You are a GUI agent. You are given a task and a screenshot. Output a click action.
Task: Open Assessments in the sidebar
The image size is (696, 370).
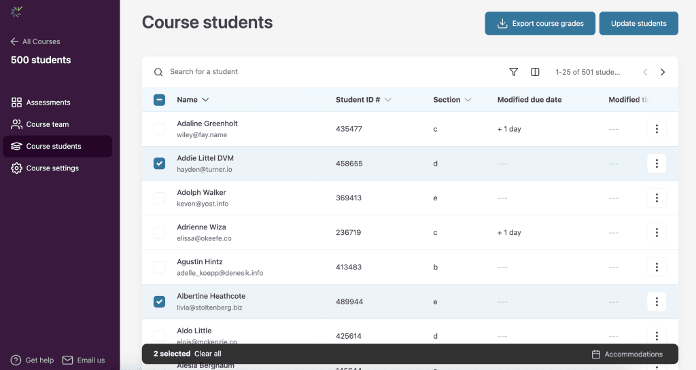[x=48, y=103]
